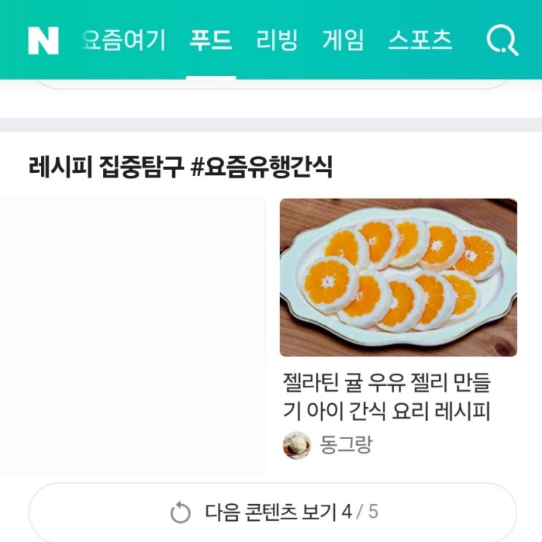This screenshot has width=542, height=542.
Task: Open the 젤라틴 귤 우유 젤리 recipe title
Action: point(387,396)
